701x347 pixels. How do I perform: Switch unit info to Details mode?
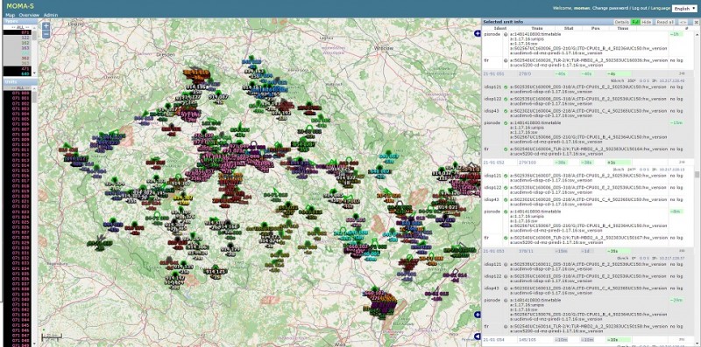pos(621,22)
